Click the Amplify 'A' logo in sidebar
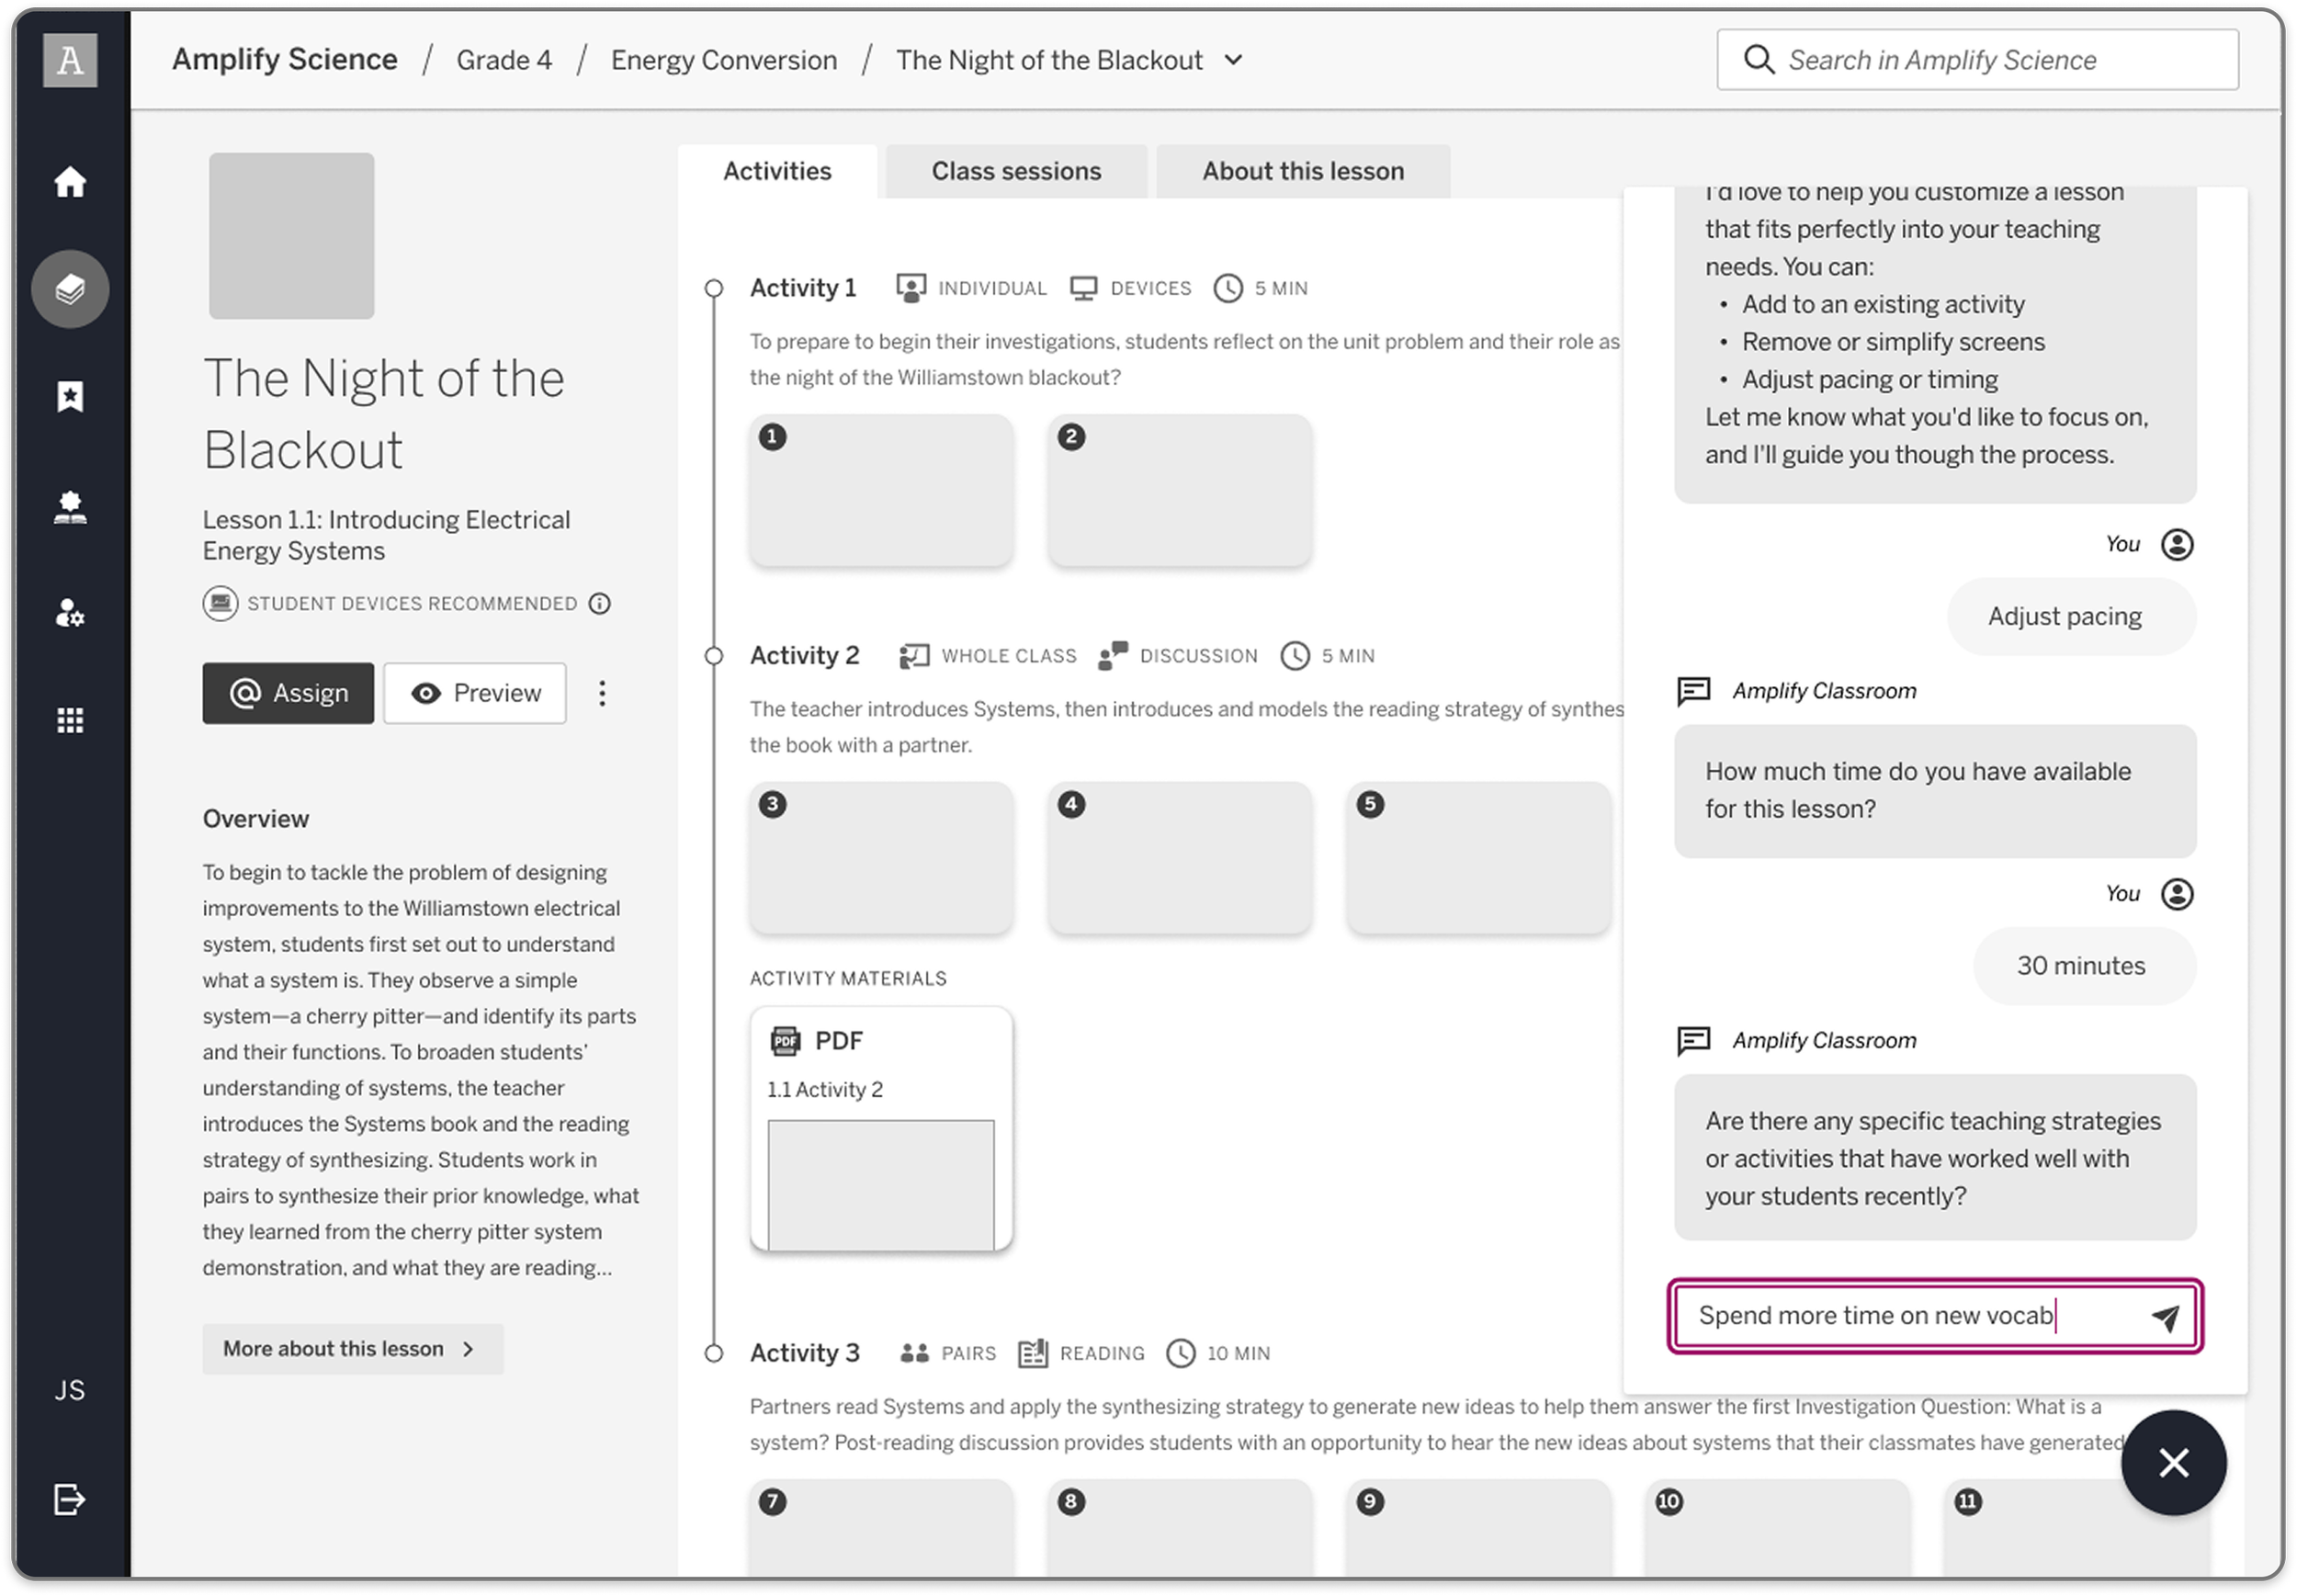 pyautogui.click(x=70, y=60)
